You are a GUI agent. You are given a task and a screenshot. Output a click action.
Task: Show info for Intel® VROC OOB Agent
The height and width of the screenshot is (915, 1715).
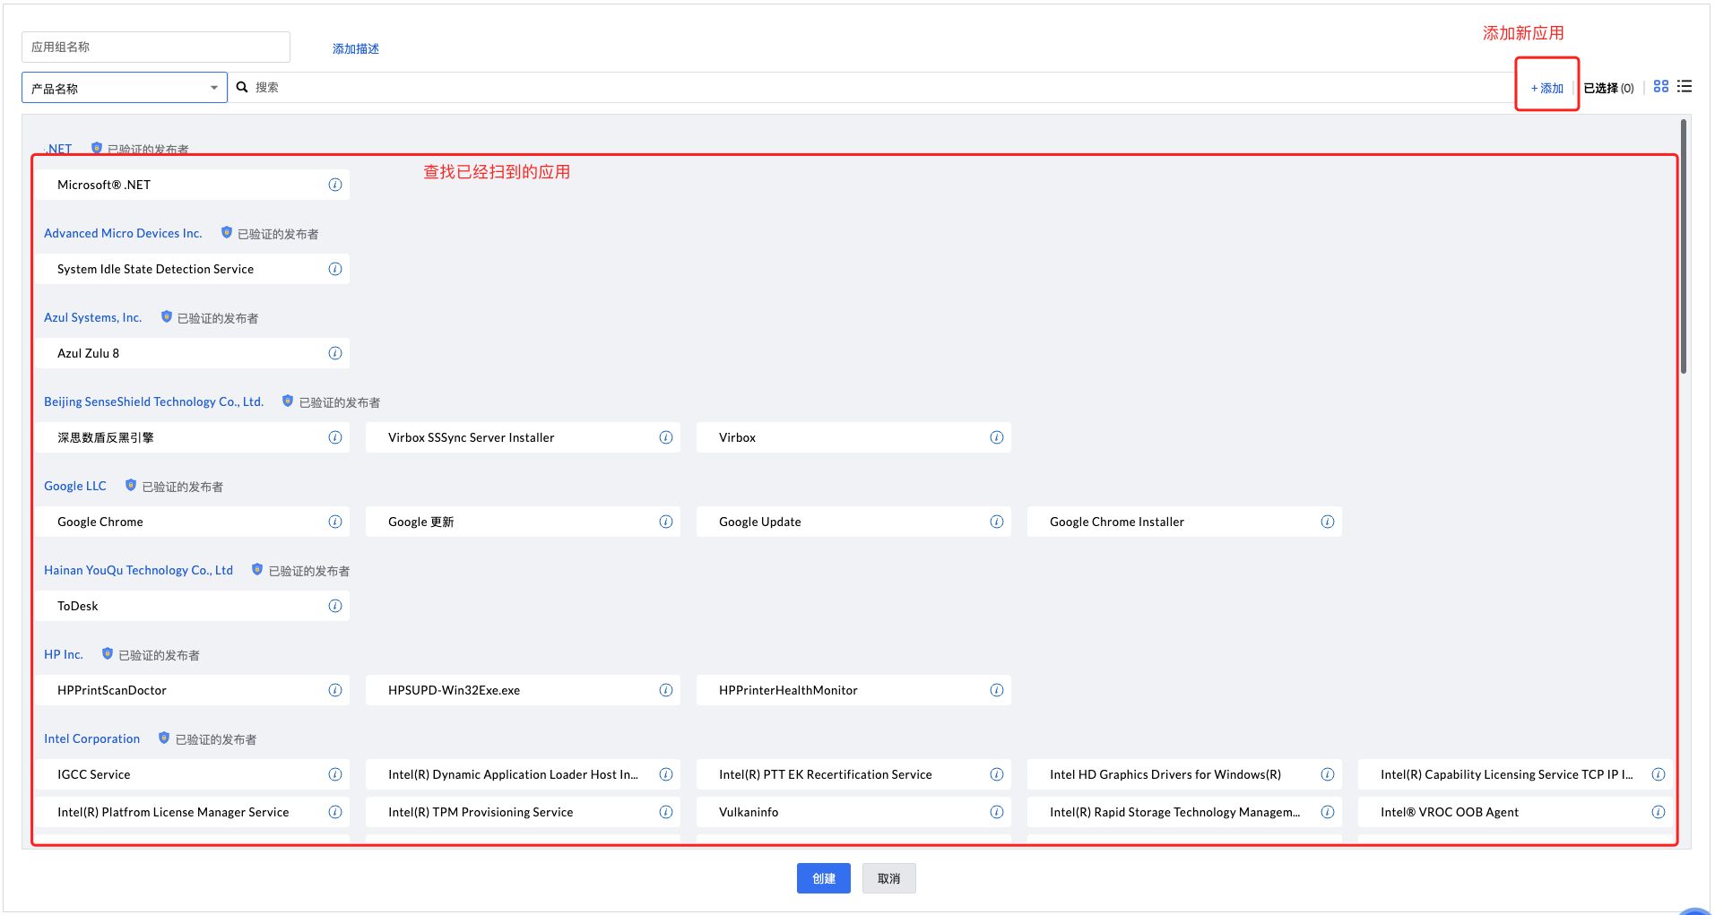(x=1659, y=812)
